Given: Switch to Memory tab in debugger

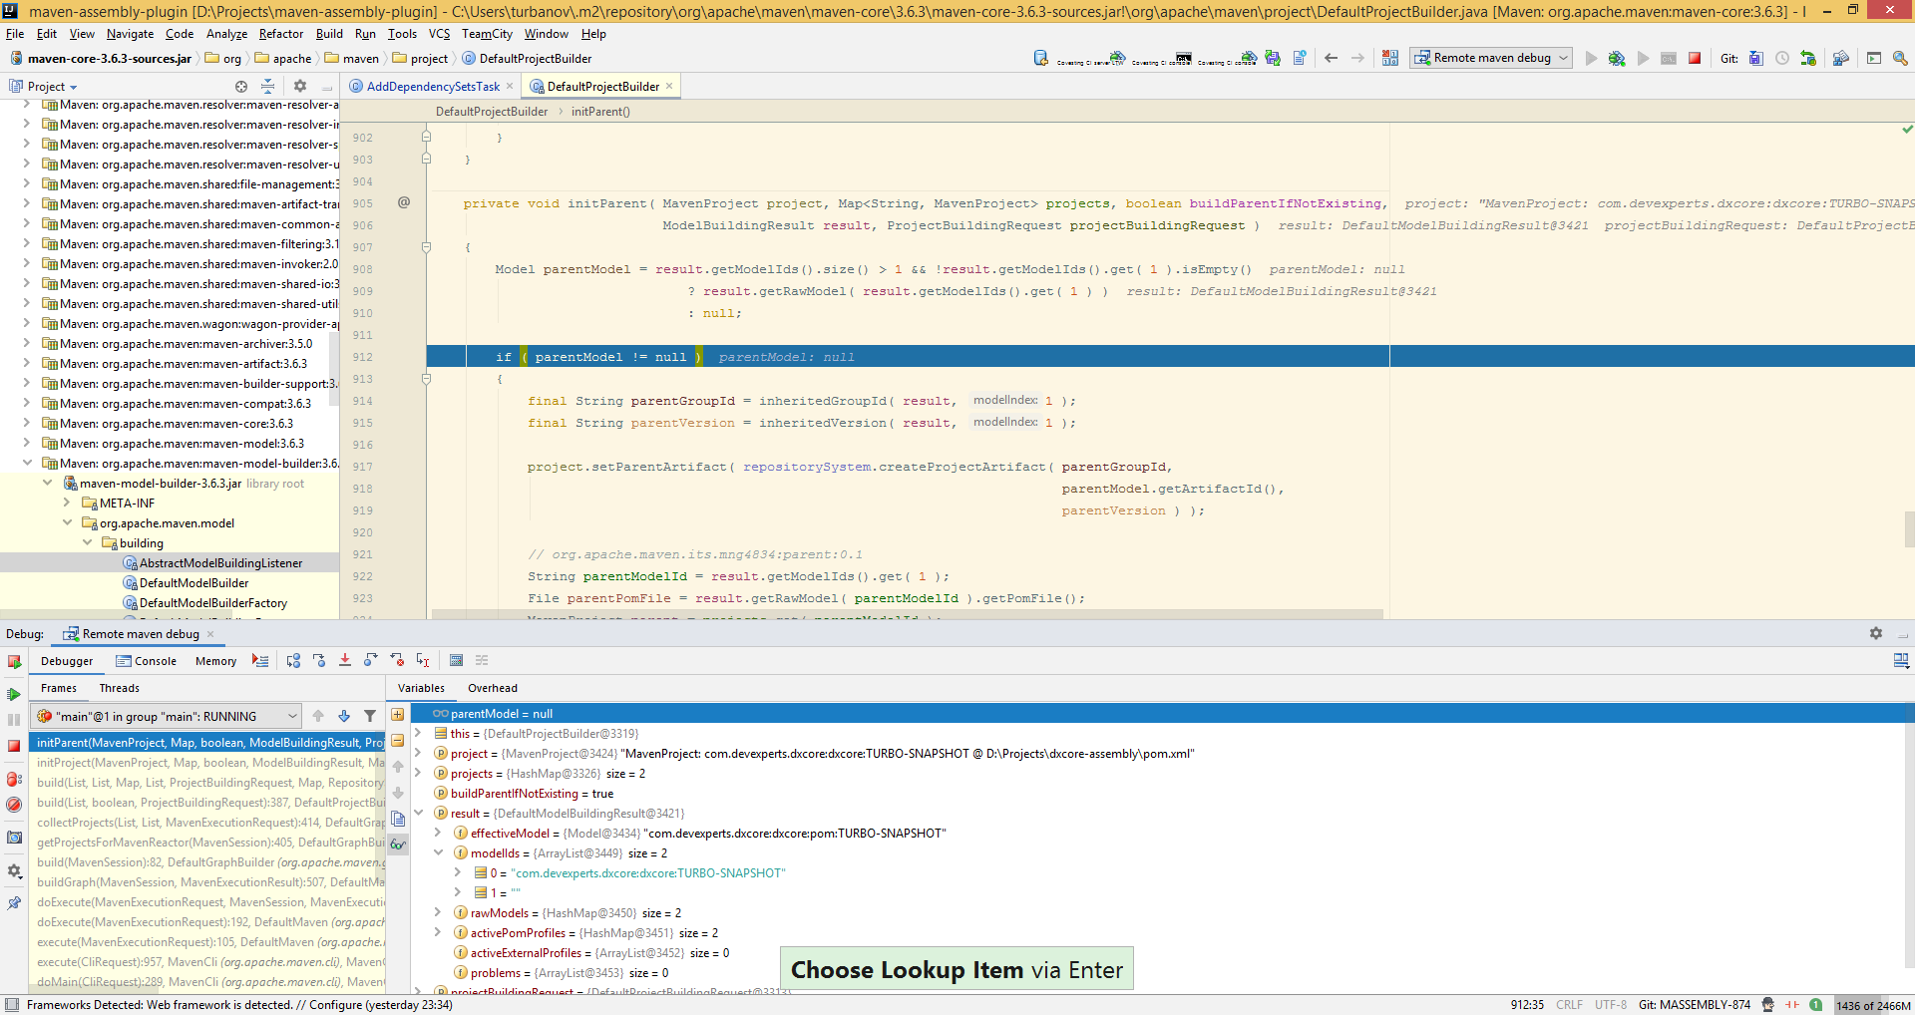Looking at the screenshot, I should coord(216,661).
